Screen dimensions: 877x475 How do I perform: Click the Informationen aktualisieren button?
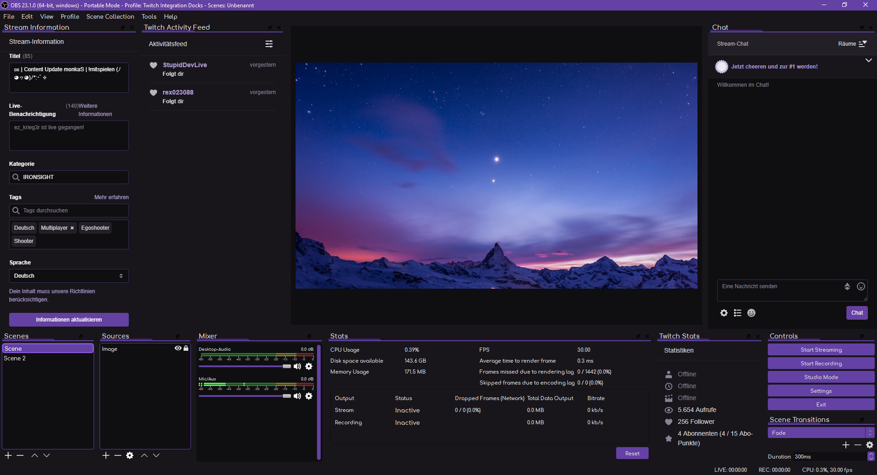pyautogui.click(x=69, y=320)
